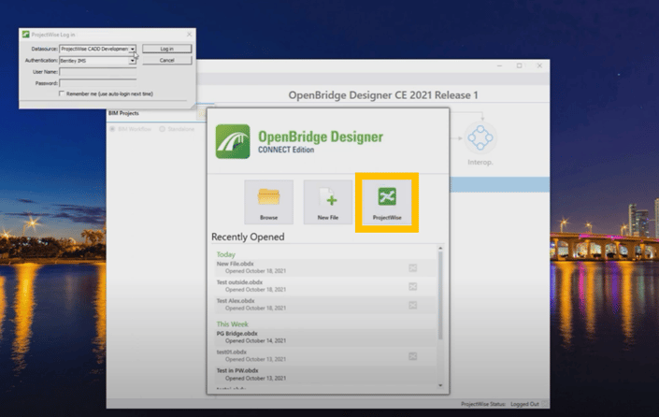Screen dimensions: 659x417
Task: Click the Today group heading
Action: pos(225,254)
